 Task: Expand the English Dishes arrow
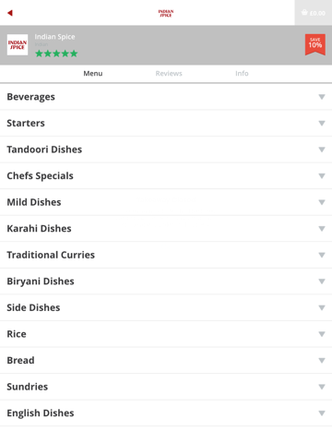pos(322,413)
